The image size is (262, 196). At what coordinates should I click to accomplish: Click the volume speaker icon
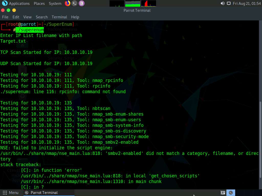point(222,3)
